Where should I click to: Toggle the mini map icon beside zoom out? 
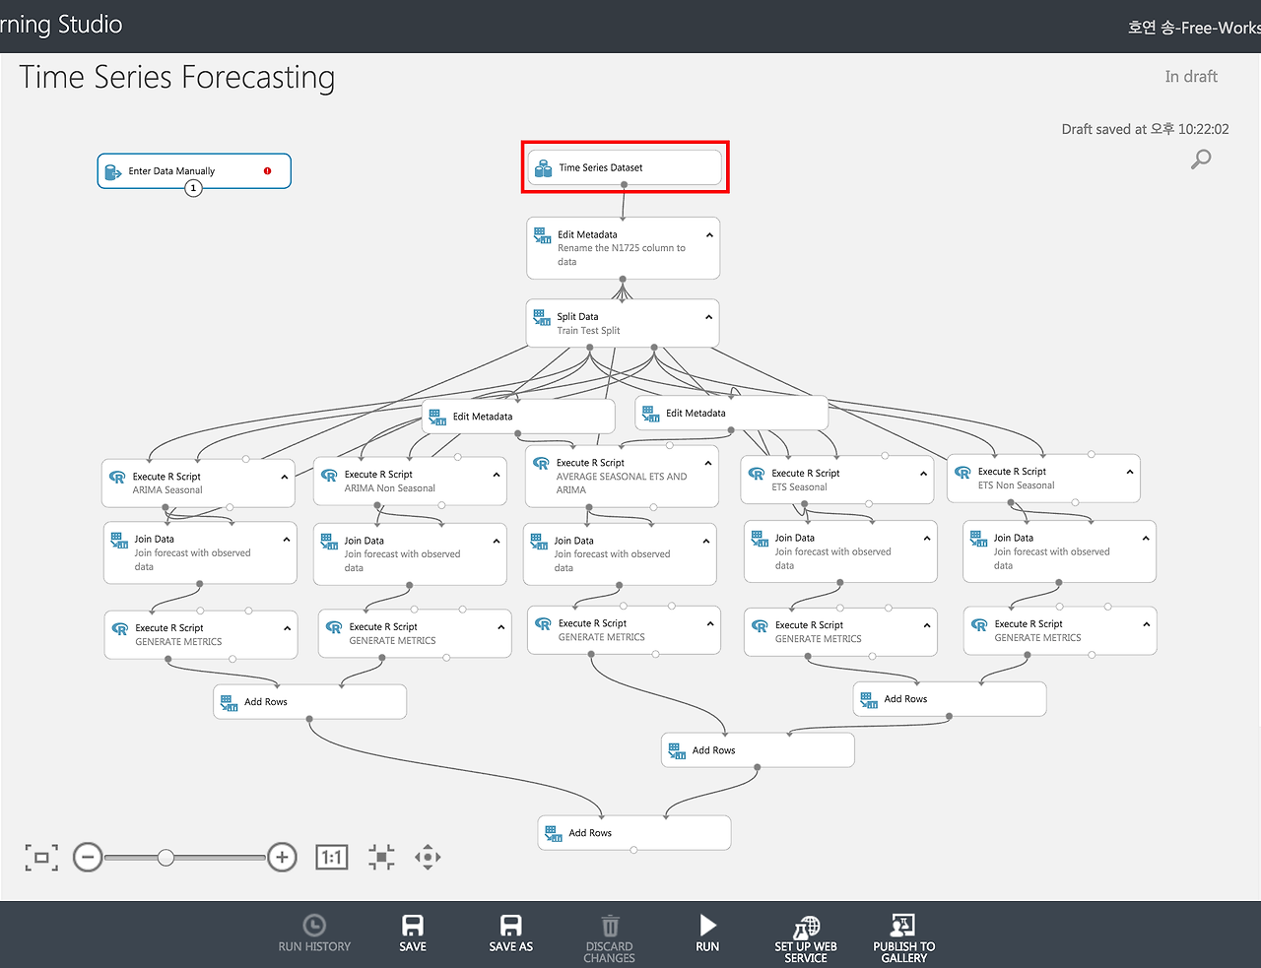click(x=41, y=858)
